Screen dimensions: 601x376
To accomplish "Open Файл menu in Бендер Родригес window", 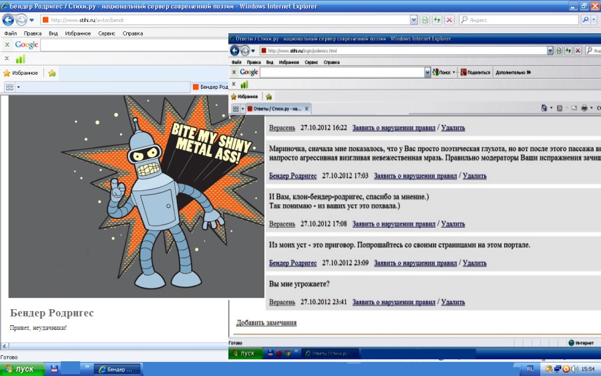I will tap(10, 33).
